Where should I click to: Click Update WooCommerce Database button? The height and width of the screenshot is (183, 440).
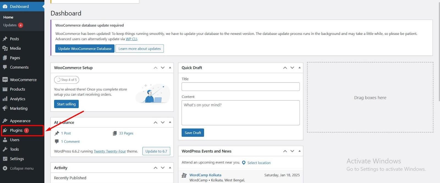point(85,49)
